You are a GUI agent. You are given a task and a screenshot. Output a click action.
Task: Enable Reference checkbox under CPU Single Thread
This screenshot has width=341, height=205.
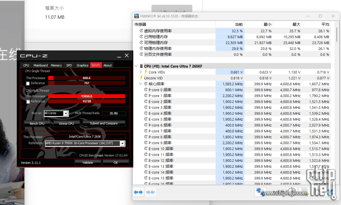pos(27,83)
